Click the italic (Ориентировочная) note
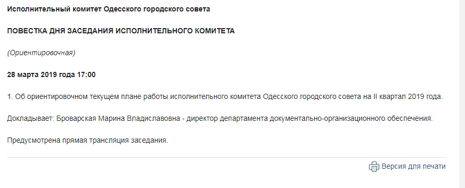 point(41,53)
